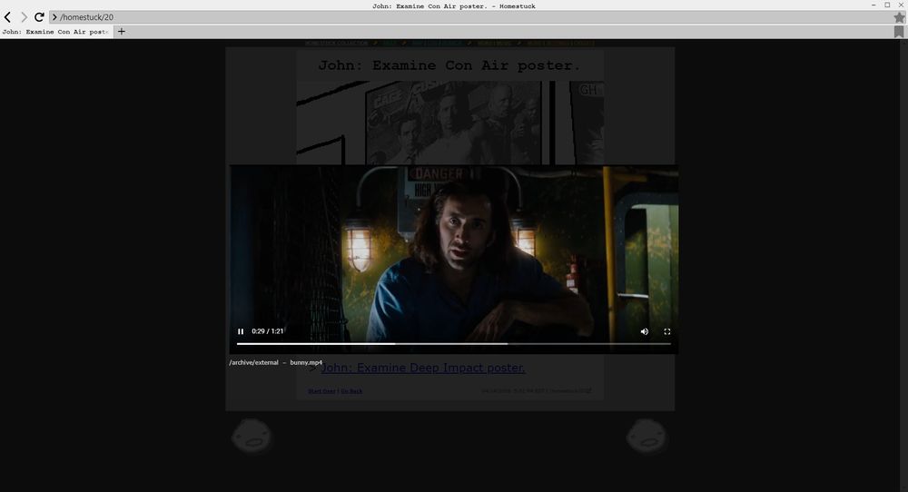Click the 'Start Over' link

point(321,391)
